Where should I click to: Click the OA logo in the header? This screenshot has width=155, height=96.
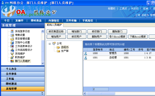[x=21, y=12]
